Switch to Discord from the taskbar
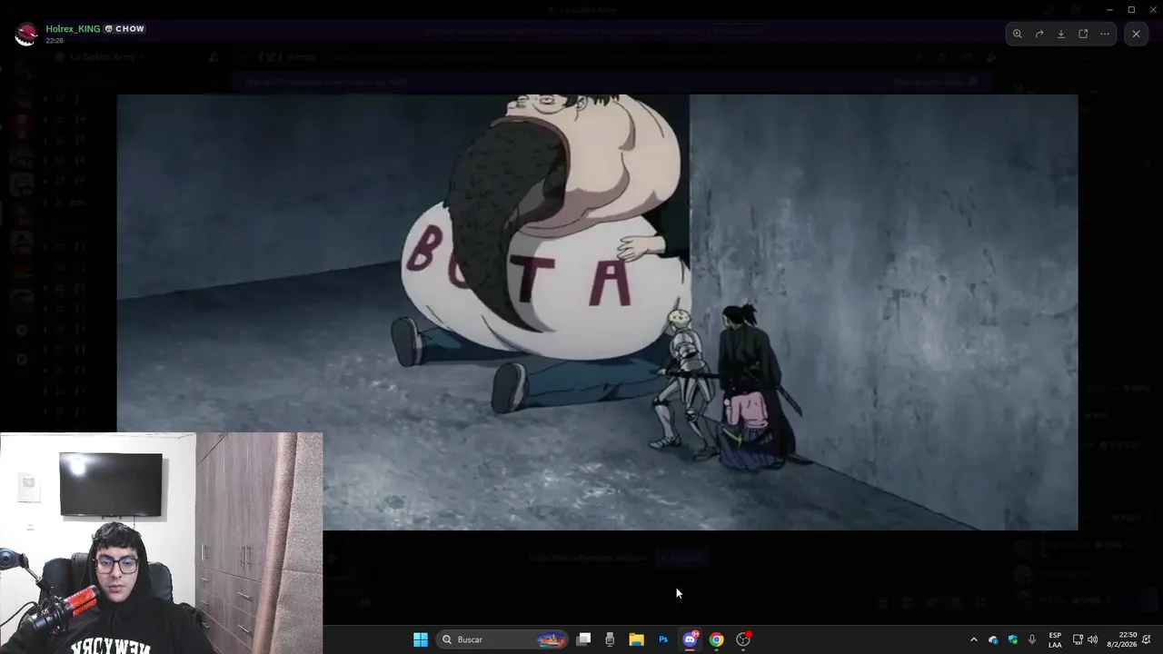This screenshot has height=654, width=1163. click(x=690, y=639)
